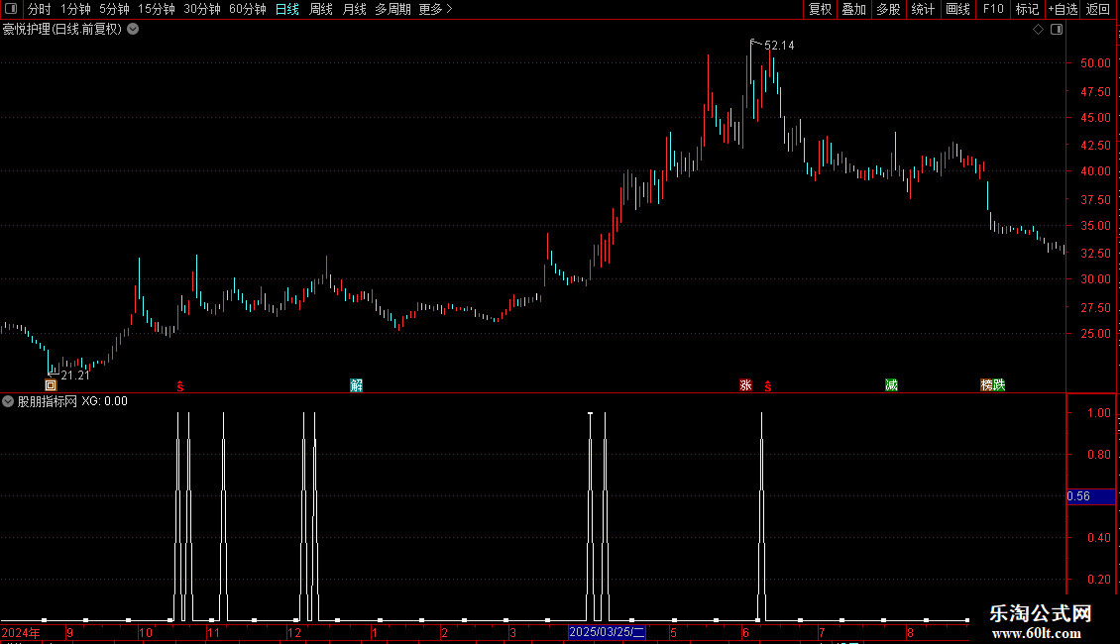The image size is (1120, 644).
Task: Open the 股朋指标网 indicator dropdown arrow
Action: pos(8,401)
